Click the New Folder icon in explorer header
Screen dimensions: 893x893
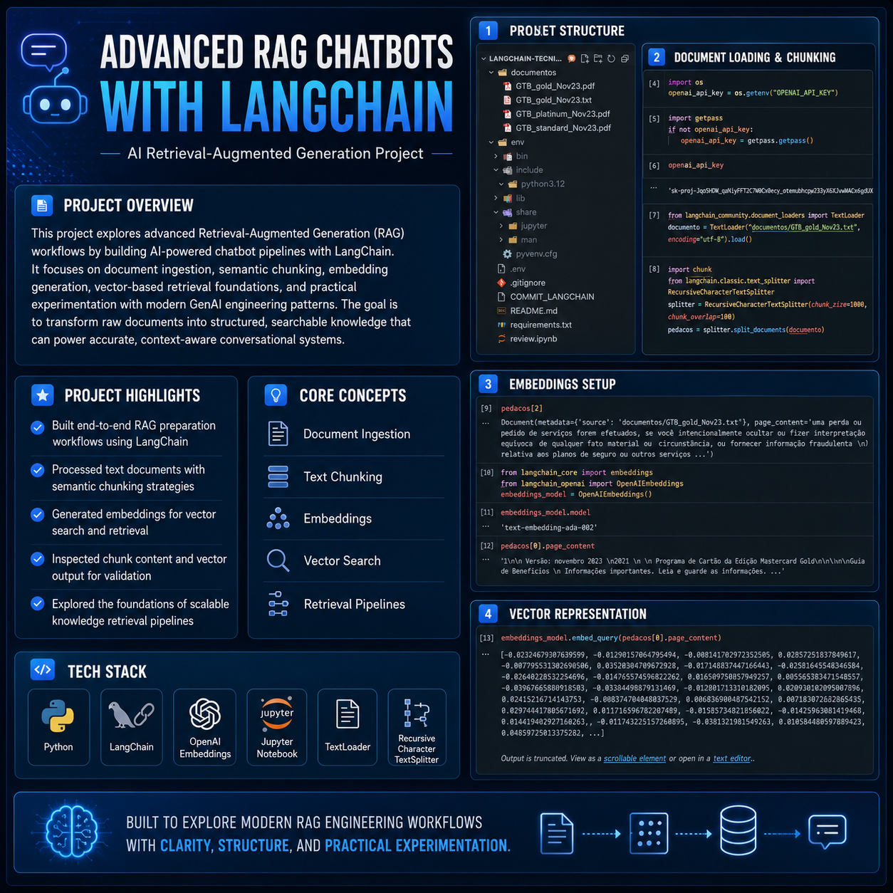point(598,58)
